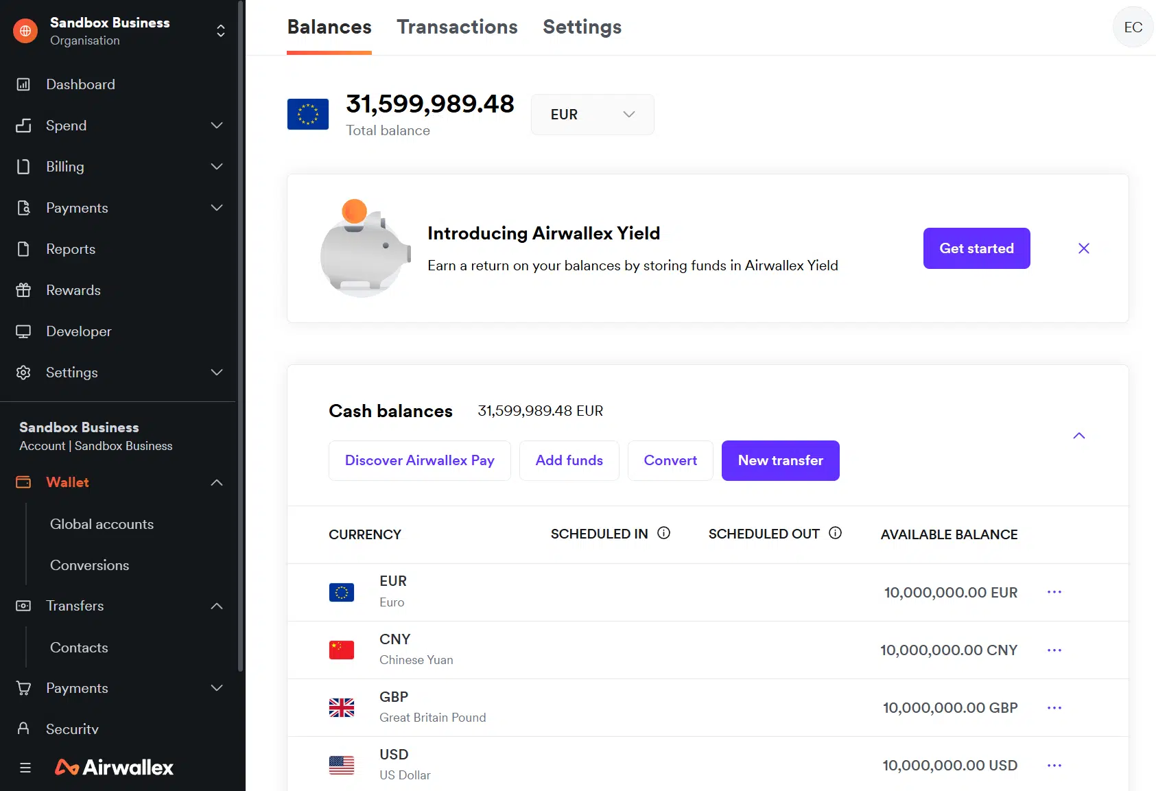1156x791 pixels.
Task: Click the shopping cart Payments icon
Action: coord(23,688)
